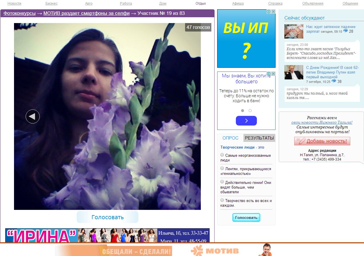Select the first carousel dot in bank ad
The image size is (364, 256).
[x=243, y=111]
